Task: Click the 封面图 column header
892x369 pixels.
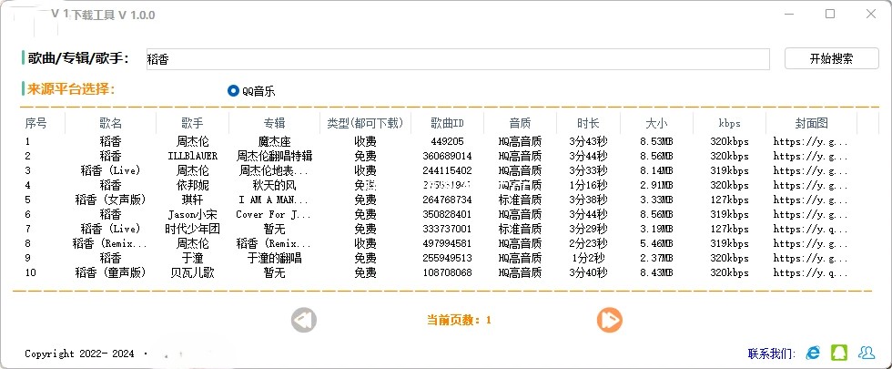Action: pyautogui.click(x=811, y=123)
